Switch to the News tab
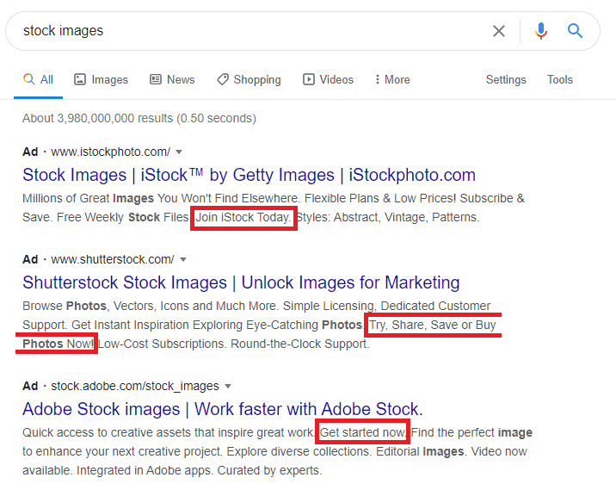The height and width of the screenshot is (490, 616). click(172, 79)
